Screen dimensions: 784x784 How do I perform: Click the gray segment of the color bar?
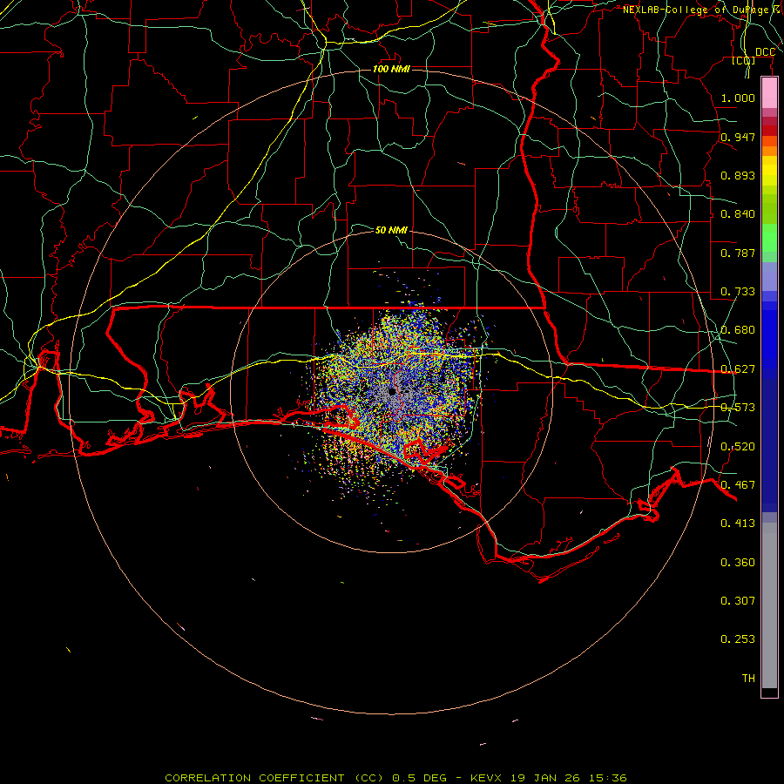pos(769,605)
